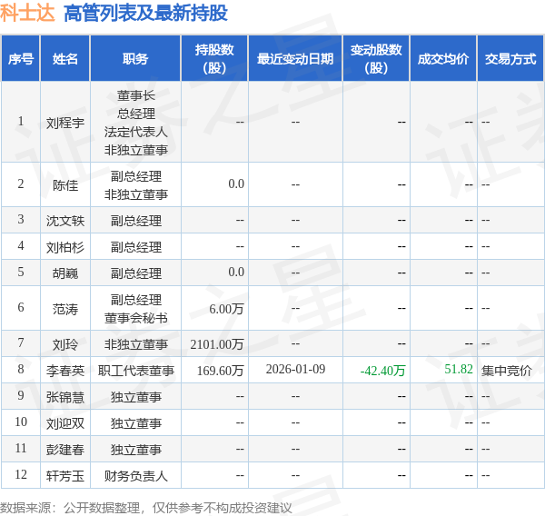The height and width of the screenshot is (516, 545).
Task: Click 陈佳's holding value 0.0
Action: [x=236, y=184]
